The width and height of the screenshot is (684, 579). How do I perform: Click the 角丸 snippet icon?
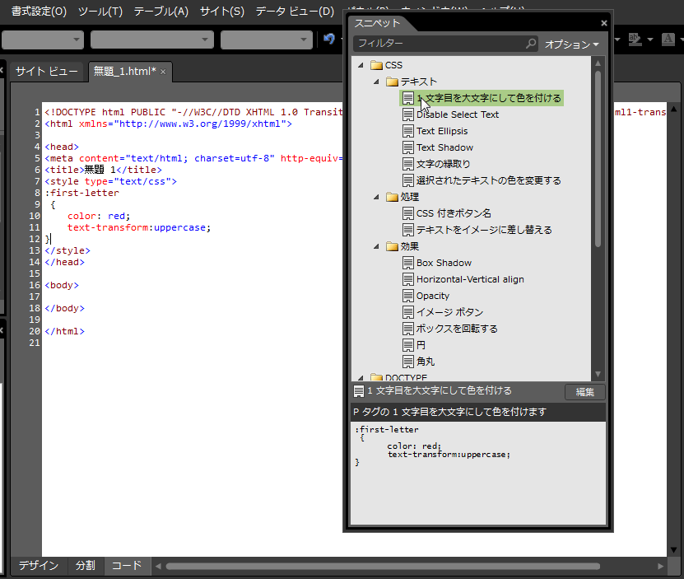407,362
